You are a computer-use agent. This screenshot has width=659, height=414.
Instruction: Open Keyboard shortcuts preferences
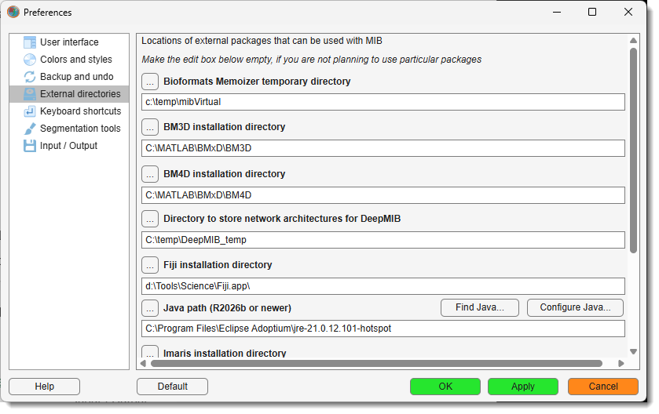pyautogui.click(x=69, y=111)
